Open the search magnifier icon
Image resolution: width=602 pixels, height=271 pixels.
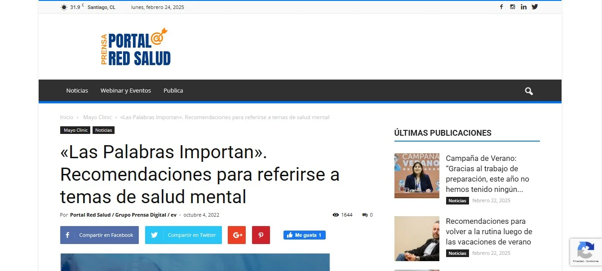pos(528,90)
